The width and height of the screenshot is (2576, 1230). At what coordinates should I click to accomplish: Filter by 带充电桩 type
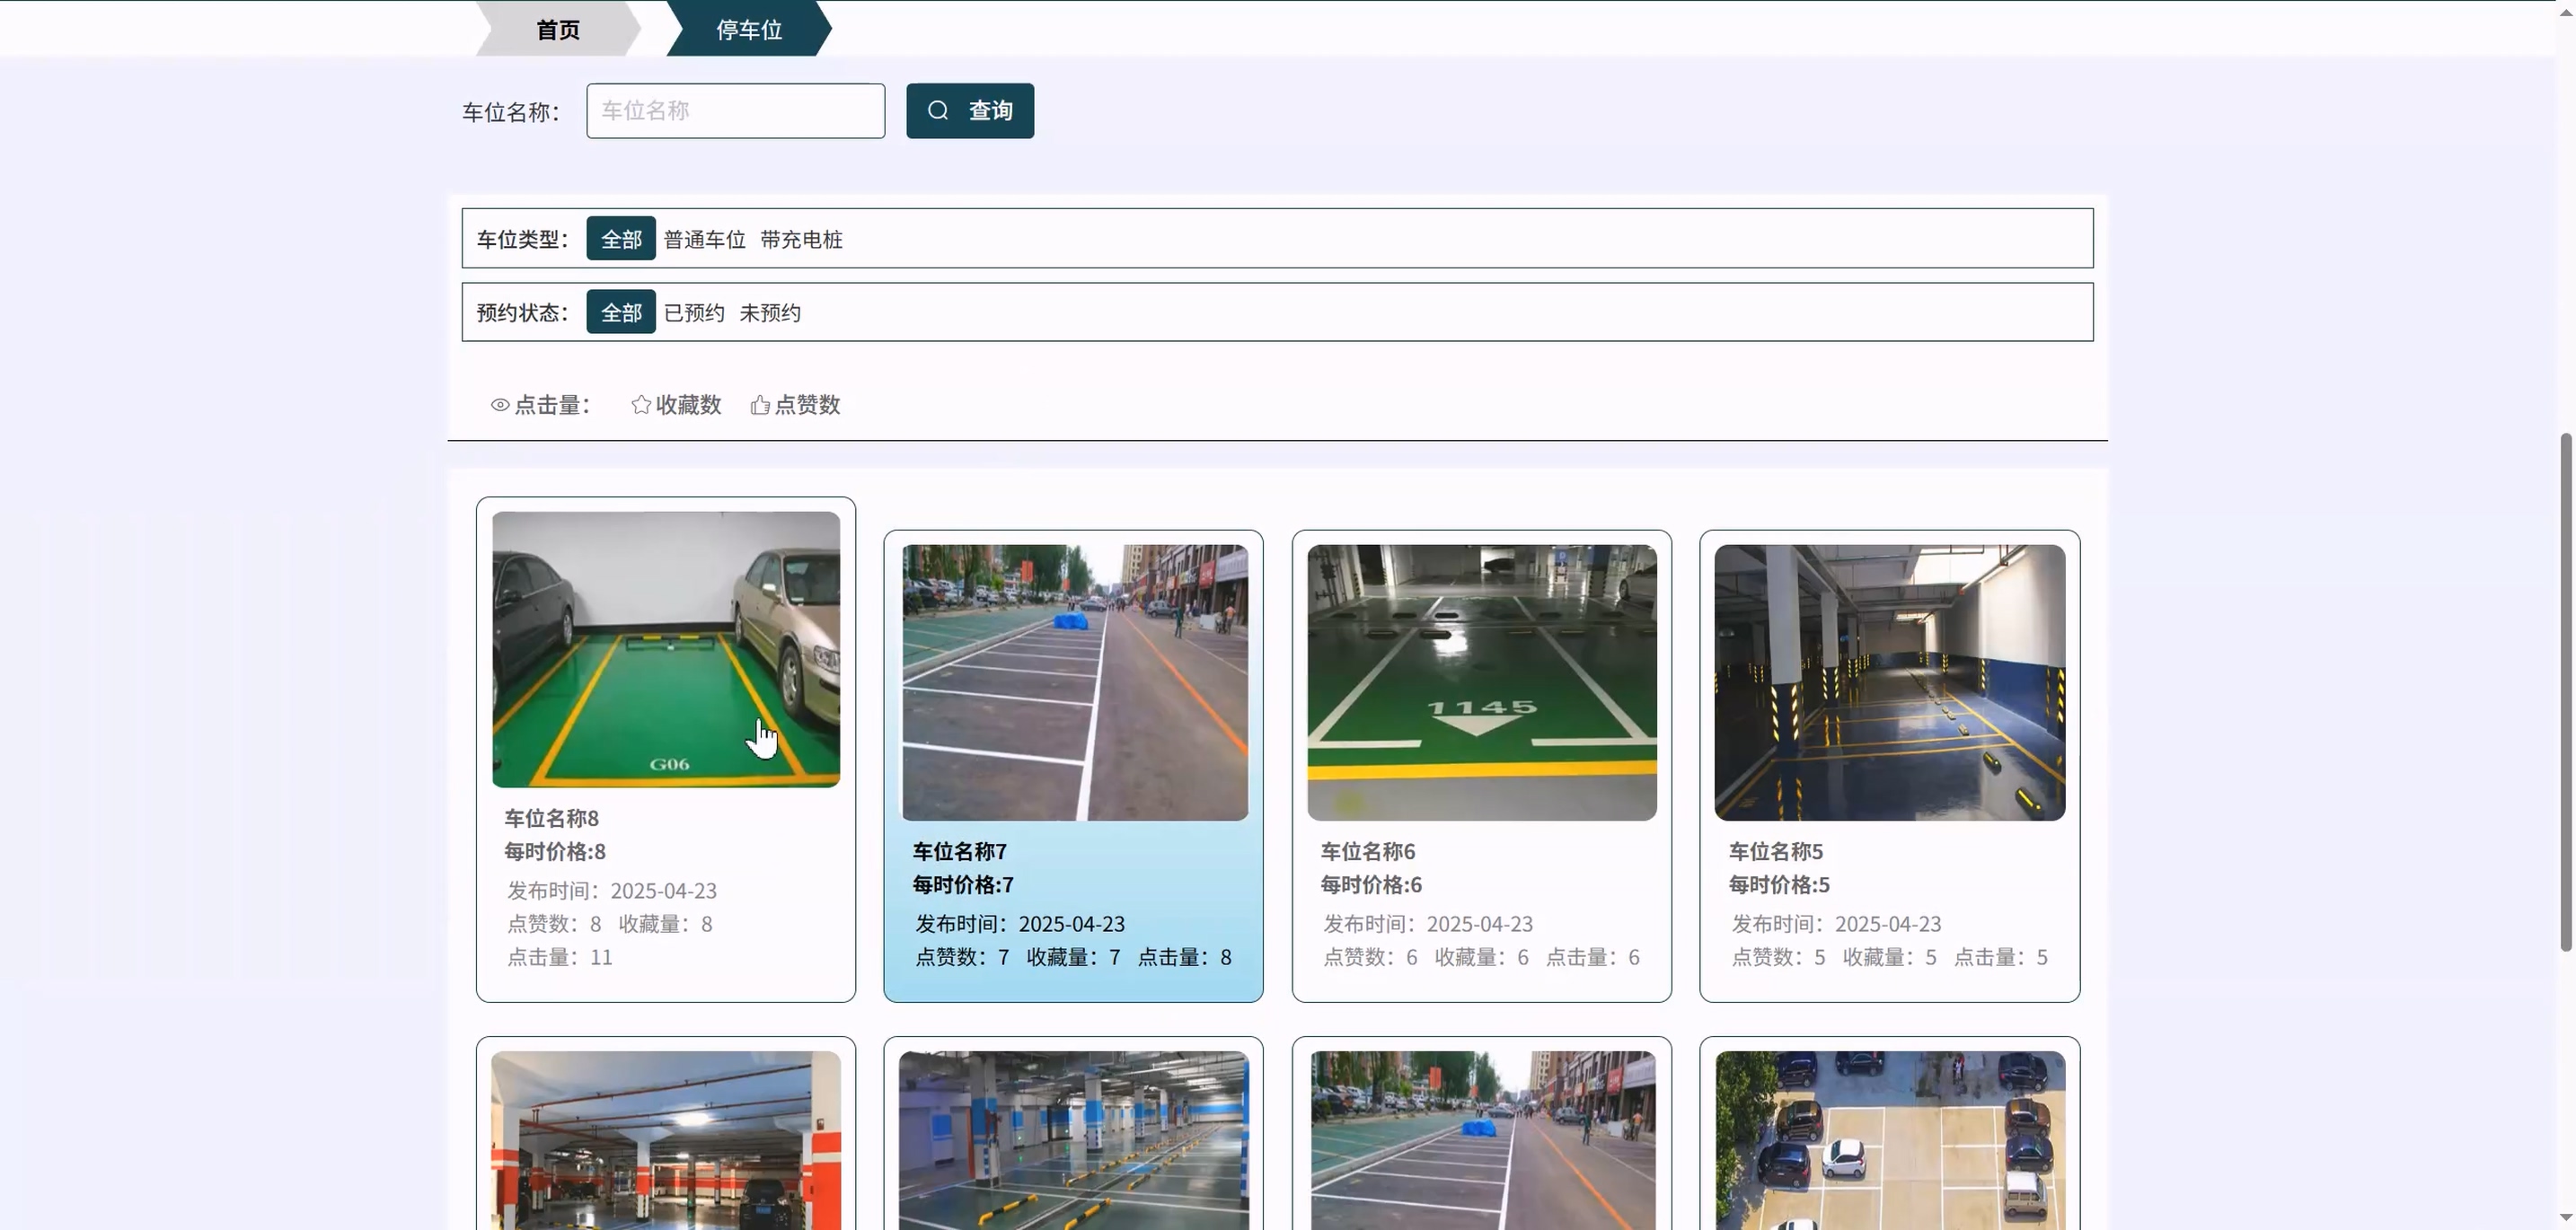(x=801, y=240)
